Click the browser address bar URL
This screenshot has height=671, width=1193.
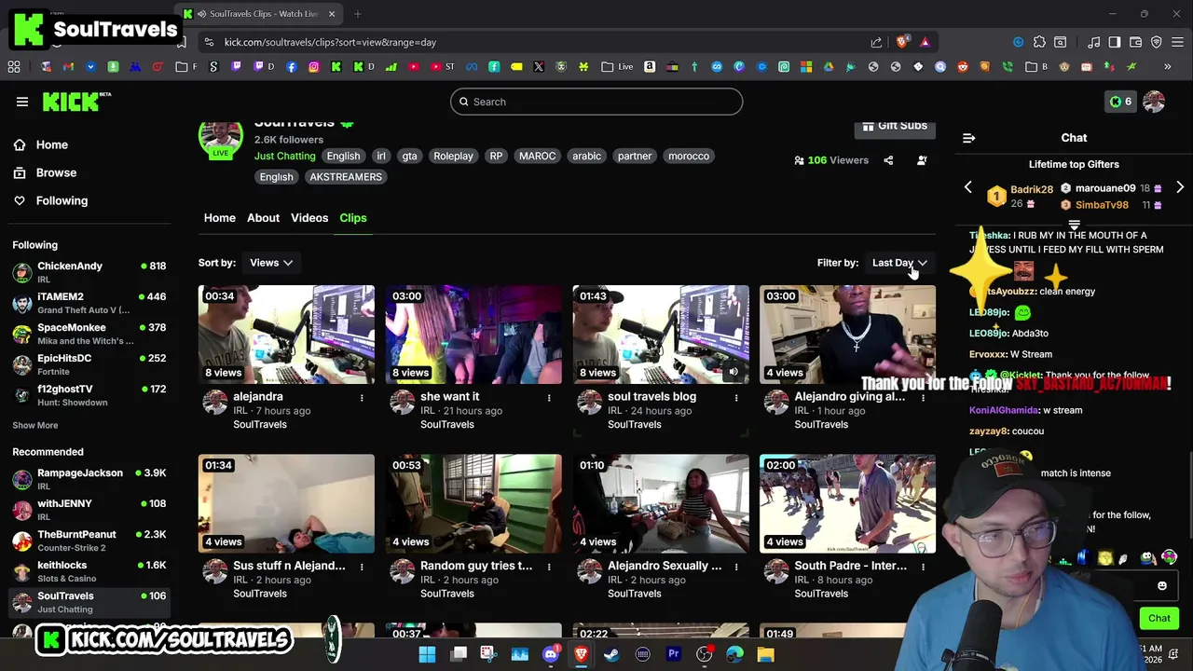click(330, 42)
